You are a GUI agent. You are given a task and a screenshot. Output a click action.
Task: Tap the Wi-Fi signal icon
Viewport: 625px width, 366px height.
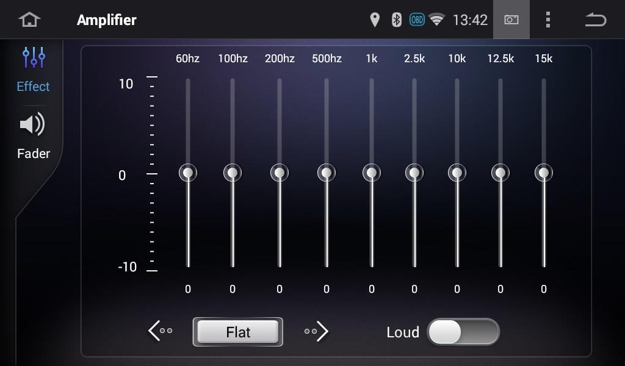pos(437,20)
